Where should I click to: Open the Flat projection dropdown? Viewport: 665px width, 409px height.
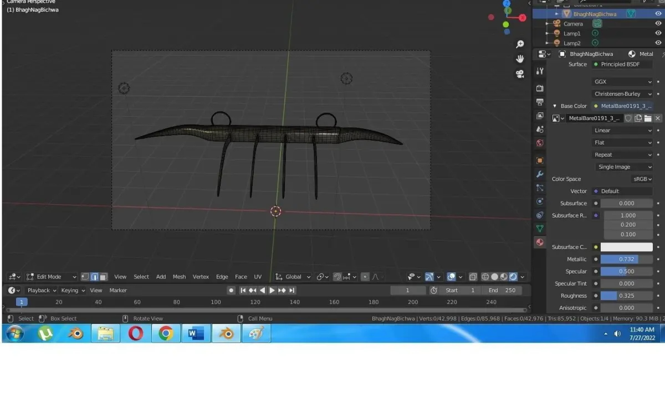click(x=622, y=143)
